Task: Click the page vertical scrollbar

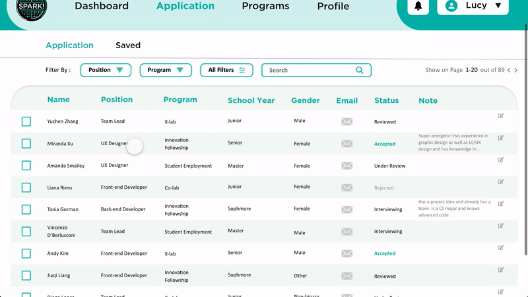Action: point(525,140)
